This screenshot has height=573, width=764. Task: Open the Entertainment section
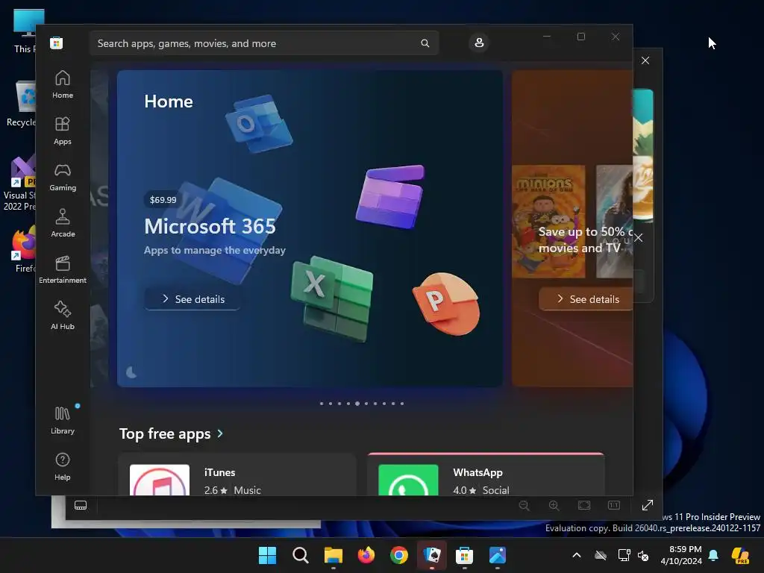[63, 269]
